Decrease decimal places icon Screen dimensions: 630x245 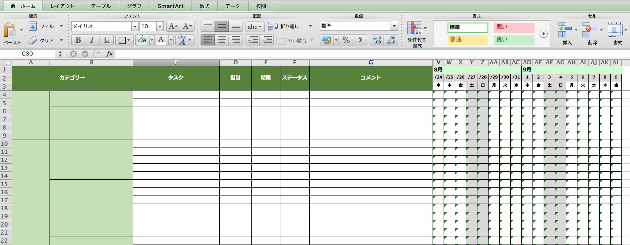391,40
